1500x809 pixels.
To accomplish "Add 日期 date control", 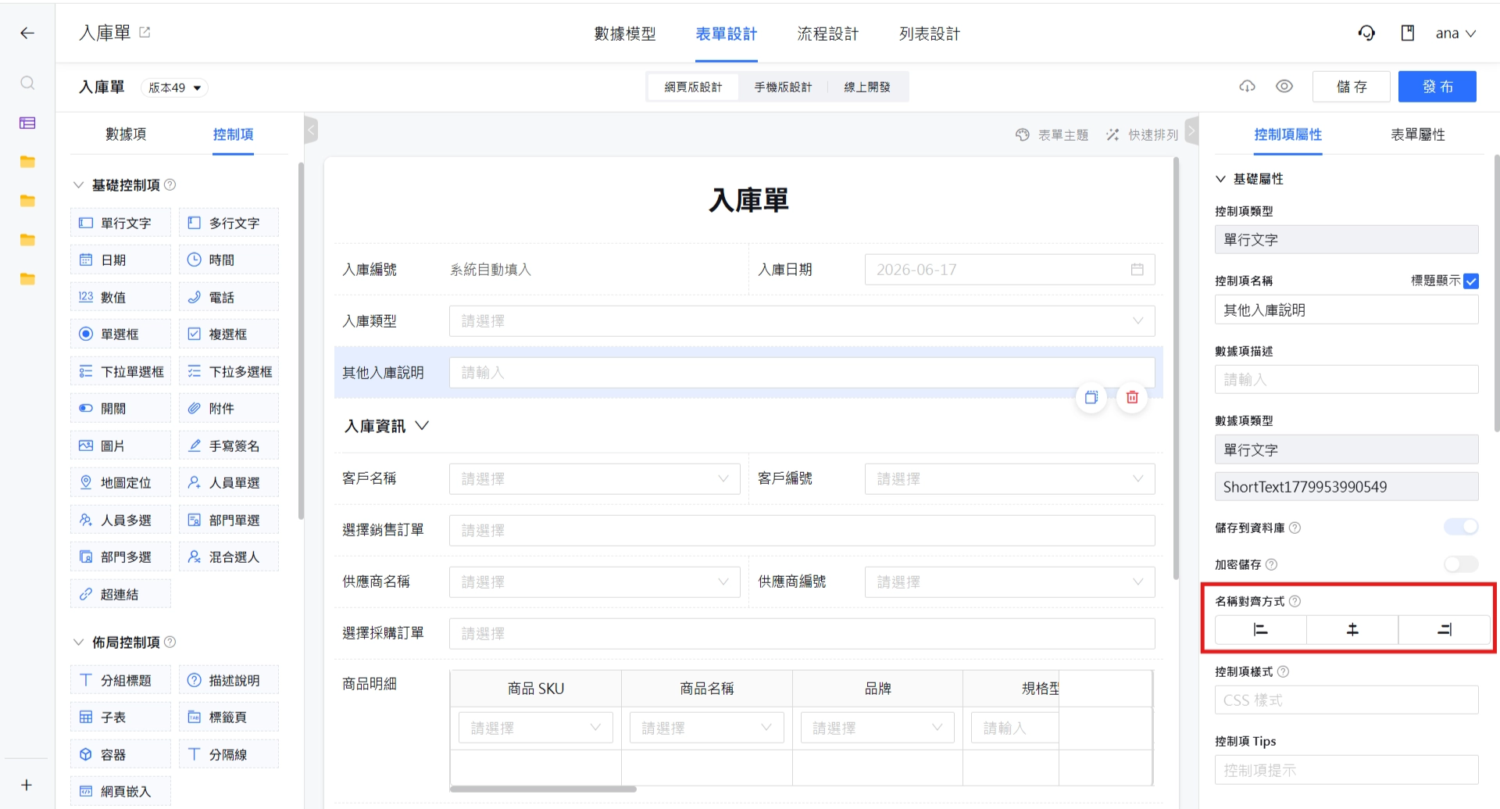I will [120, 260].
